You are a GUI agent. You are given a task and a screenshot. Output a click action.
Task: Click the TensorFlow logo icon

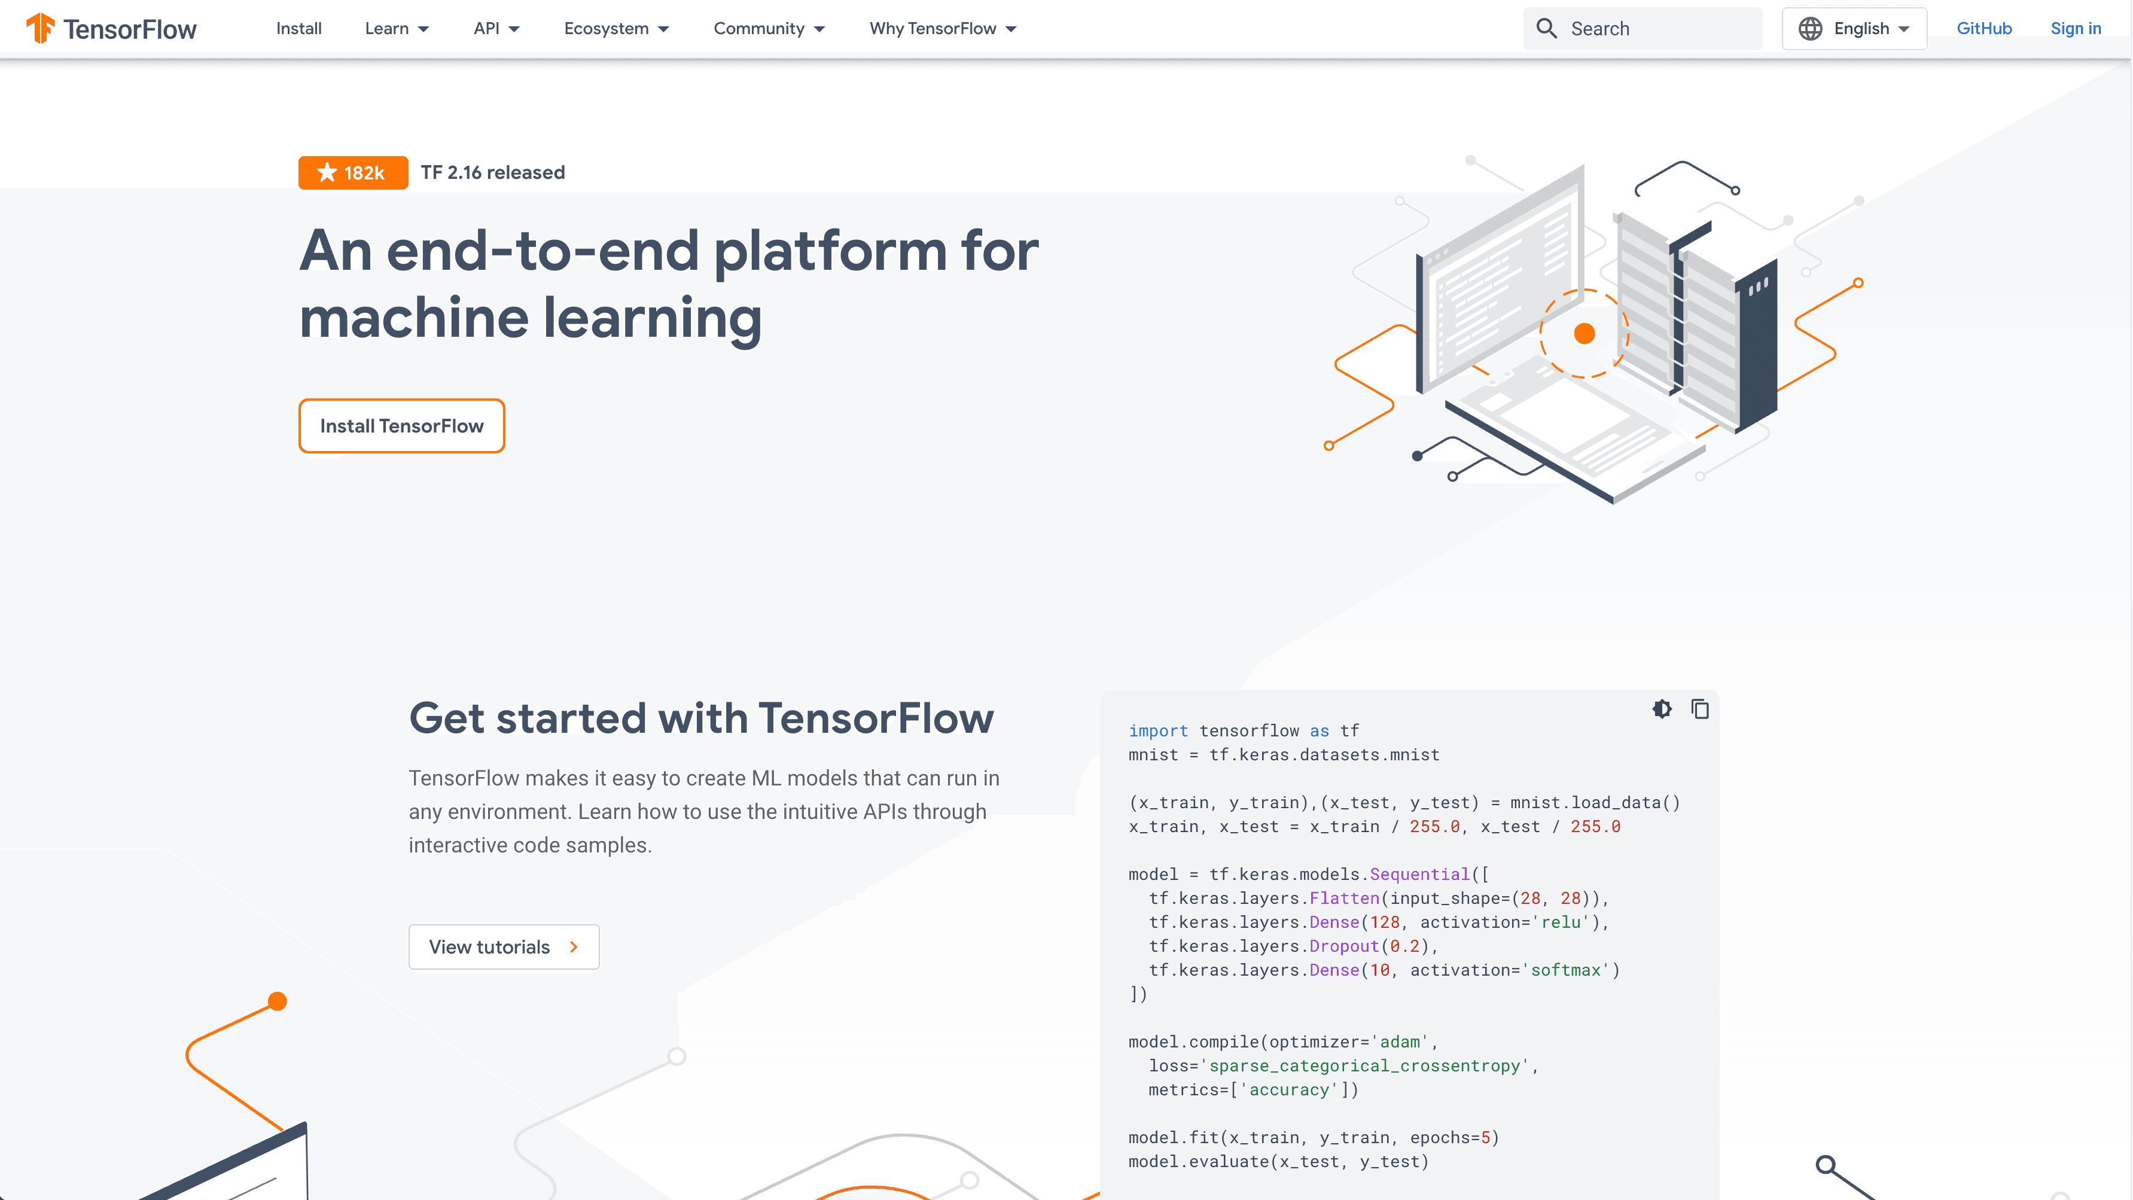[x=41, y=29]
